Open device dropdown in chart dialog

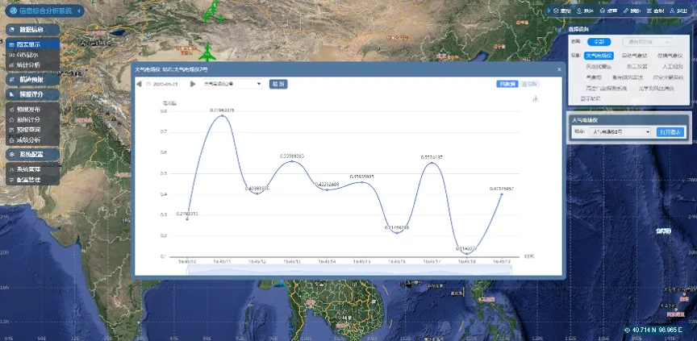click(232, 83)
